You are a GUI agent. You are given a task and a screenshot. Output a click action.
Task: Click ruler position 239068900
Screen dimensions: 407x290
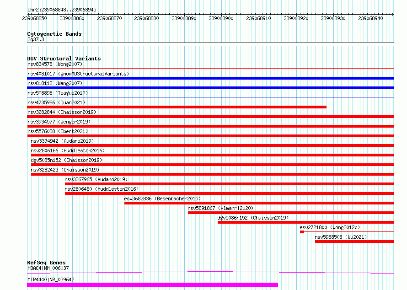221,18
